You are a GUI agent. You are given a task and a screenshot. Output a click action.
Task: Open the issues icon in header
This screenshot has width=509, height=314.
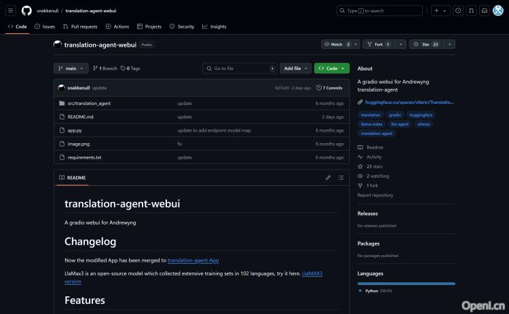point(457,11)
